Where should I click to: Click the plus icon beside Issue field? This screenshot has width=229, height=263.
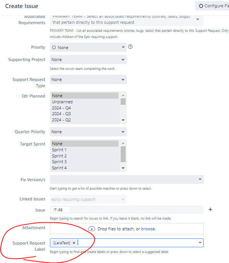(x=210, y=210)
